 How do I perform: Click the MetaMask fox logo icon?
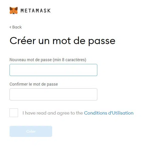click(14, 11)
